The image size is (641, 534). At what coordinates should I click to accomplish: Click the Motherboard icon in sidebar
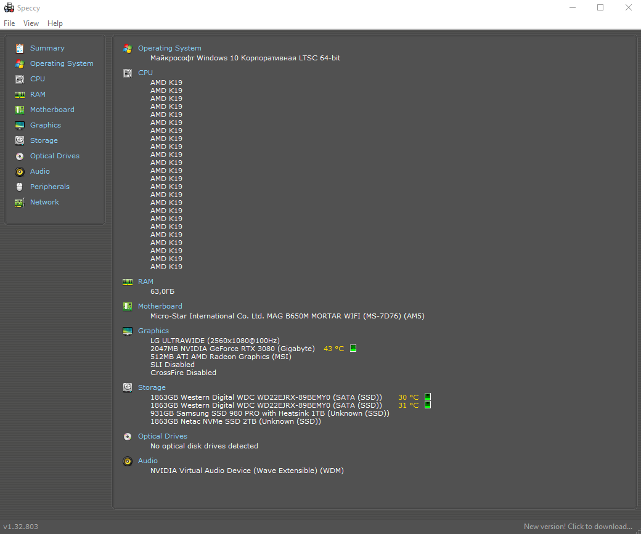pyautogui.click(x=20, y=110)
